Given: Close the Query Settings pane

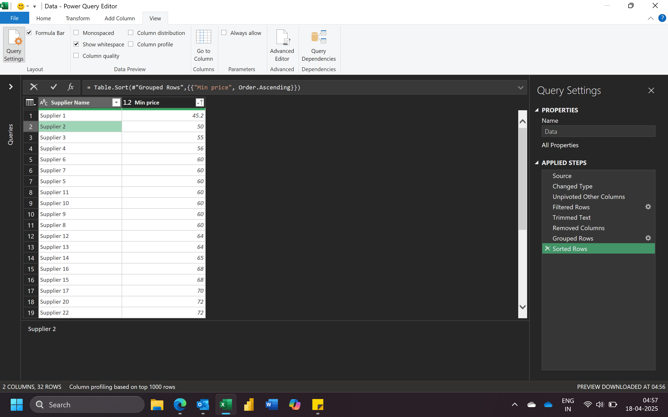Looking at the screenshot, I should 651,90.
